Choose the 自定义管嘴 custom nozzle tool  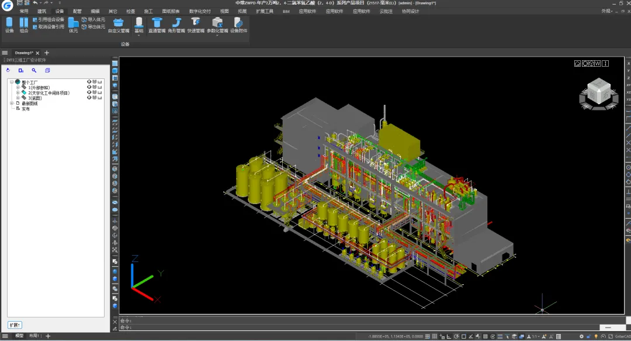[x=119, y=25]
